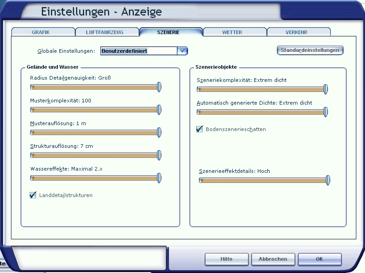Image resolution: width=365 pixels, height=273 pixels.
Task: Click the Standardeinstellungen button
Action: pos(310,50)
